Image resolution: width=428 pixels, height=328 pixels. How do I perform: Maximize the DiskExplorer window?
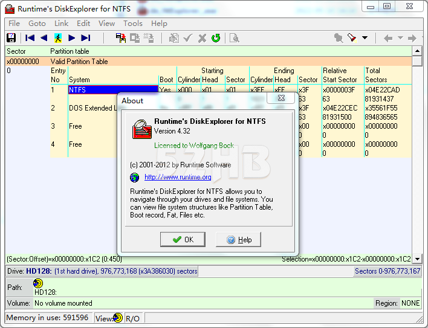click(387, 7)
